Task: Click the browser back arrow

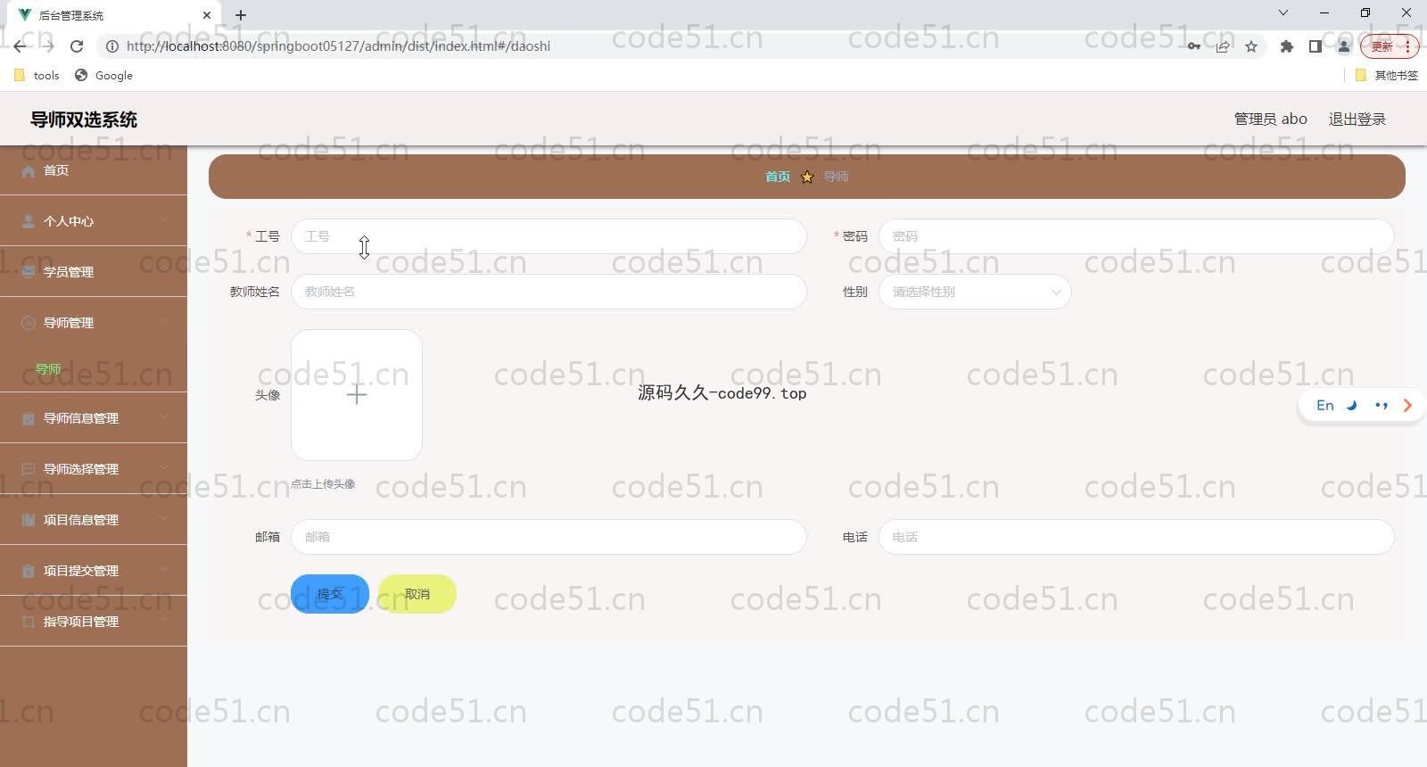Action: click(20, 46)
